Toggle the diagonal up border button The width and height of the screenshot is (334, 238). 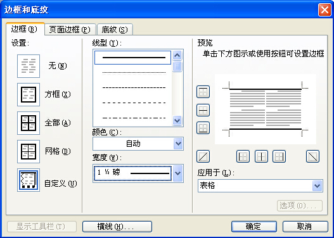pos(203,156)
